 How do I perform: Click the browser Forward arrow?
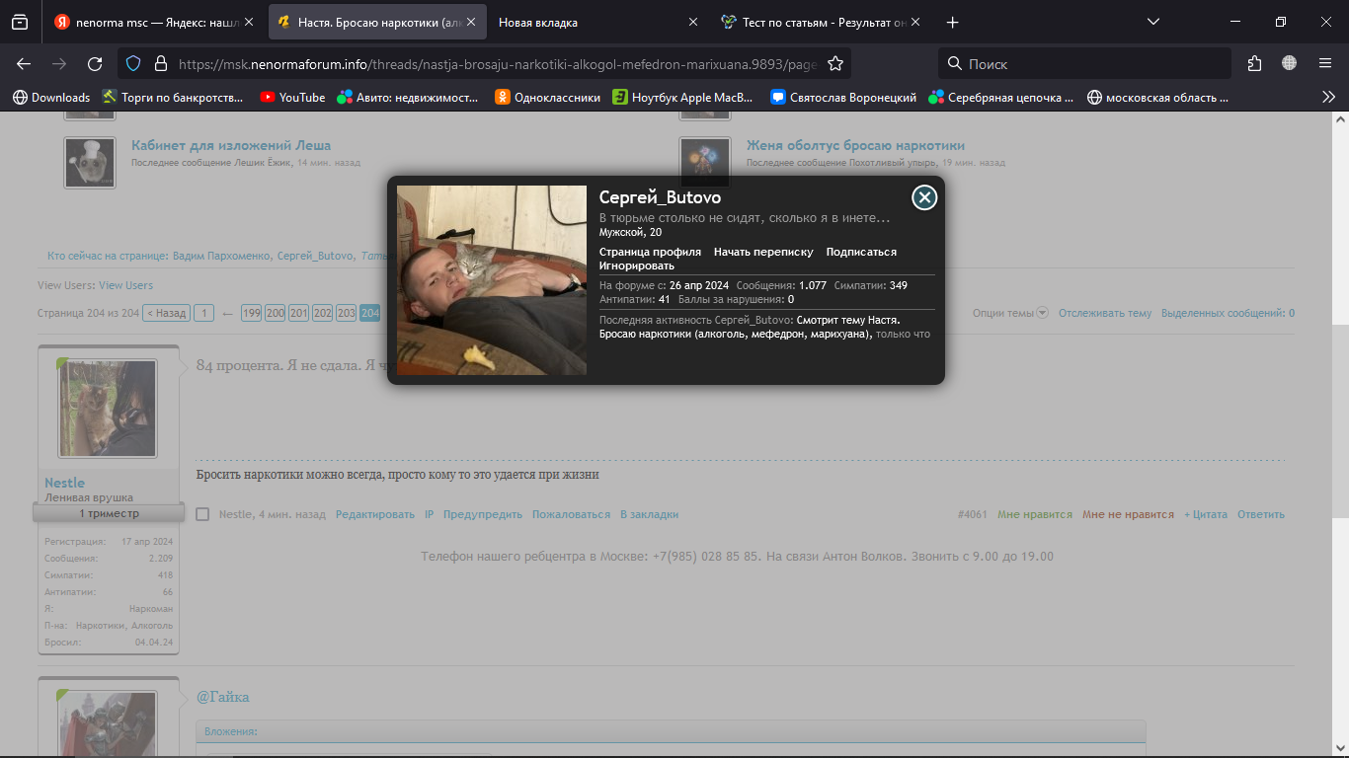pyautogui.click(x=59, y=64)
